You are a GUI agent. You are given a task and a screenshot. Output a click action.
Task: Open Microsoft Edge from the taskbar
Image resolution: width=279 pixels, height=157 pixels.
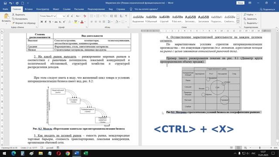14,153
